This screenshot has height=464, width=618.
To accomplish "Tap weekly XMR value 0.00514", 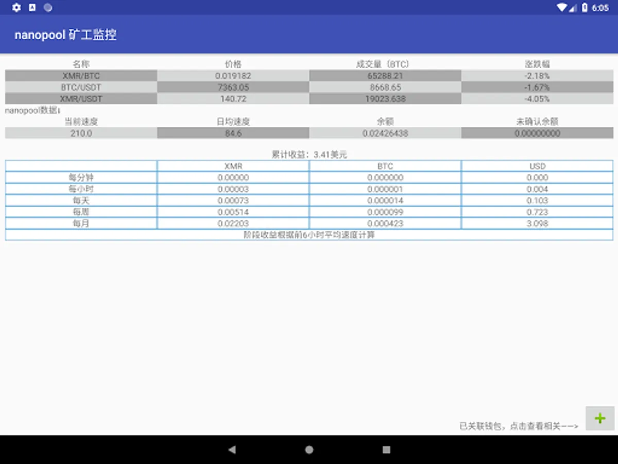I will pos(233,212).
